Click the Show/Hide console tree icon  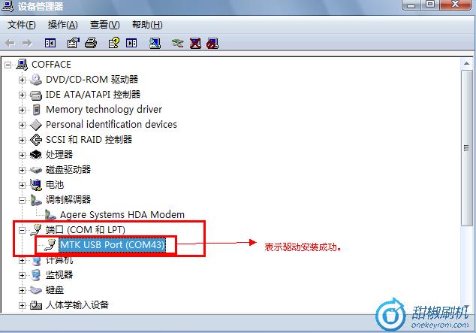coord(50,43)
